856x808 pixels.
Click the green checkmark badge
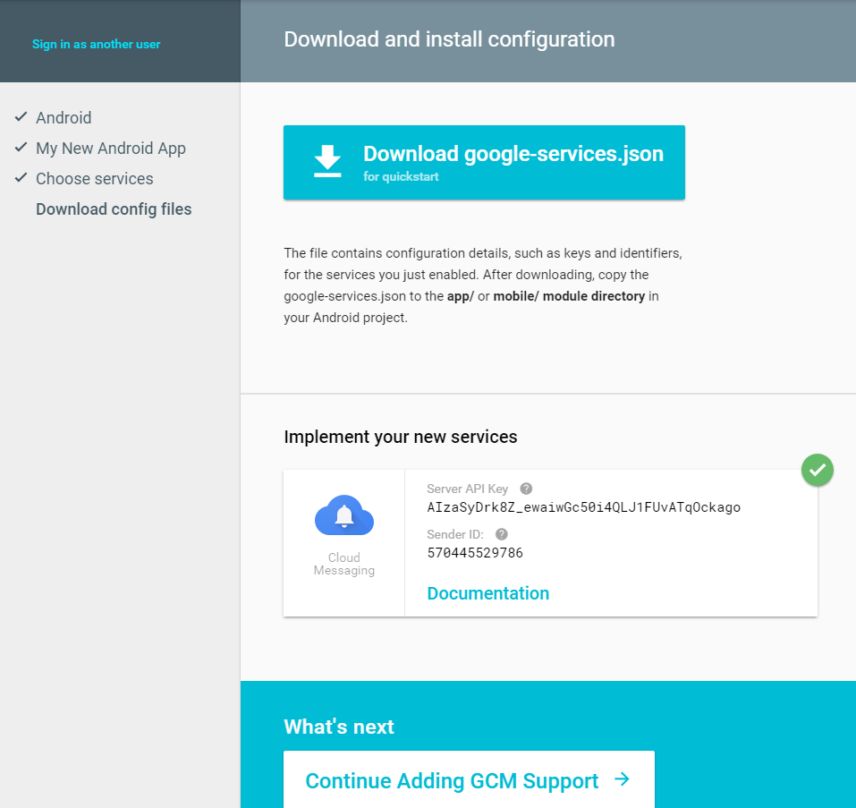tap(818, 470)
